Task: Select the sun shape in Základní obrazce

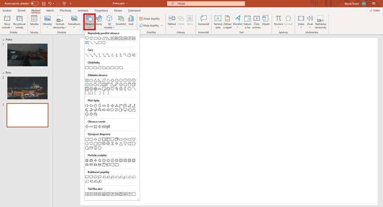Action: pos(121,89)
